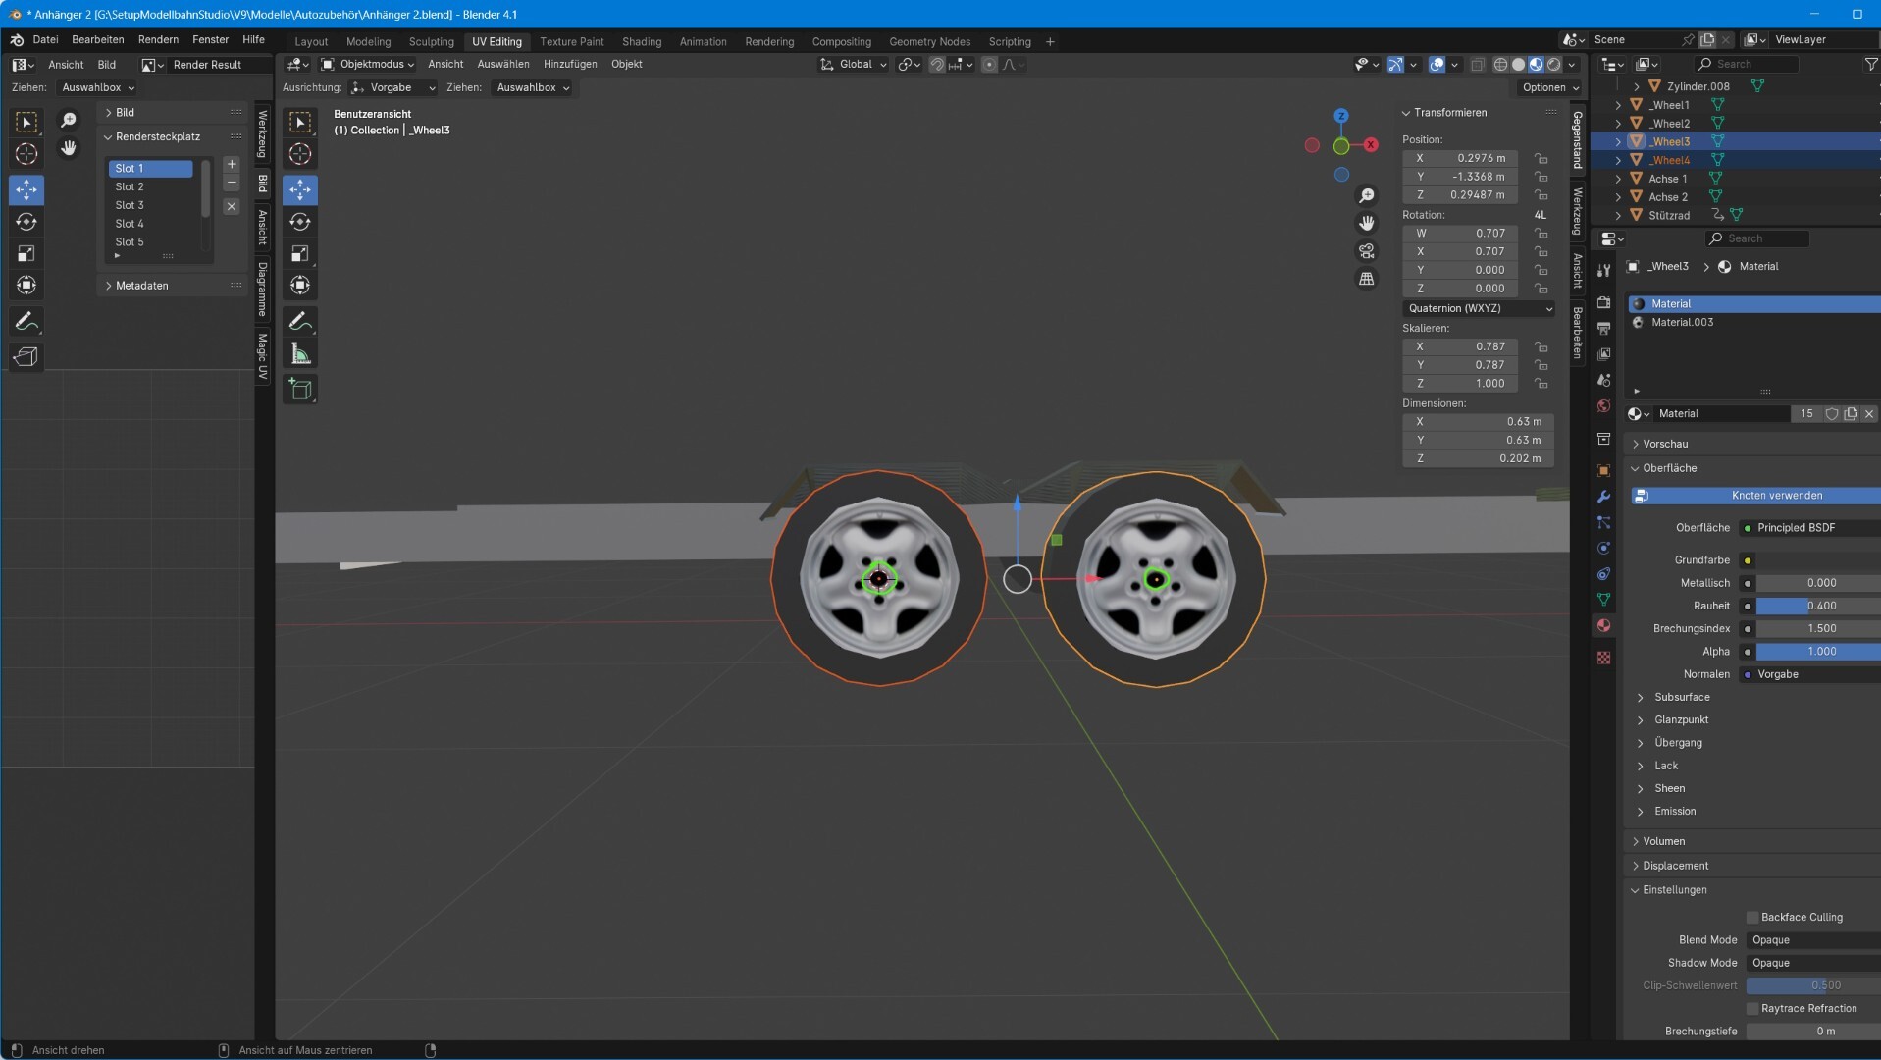Open the Optionen dropdown in viewport

pos(1549,87)
